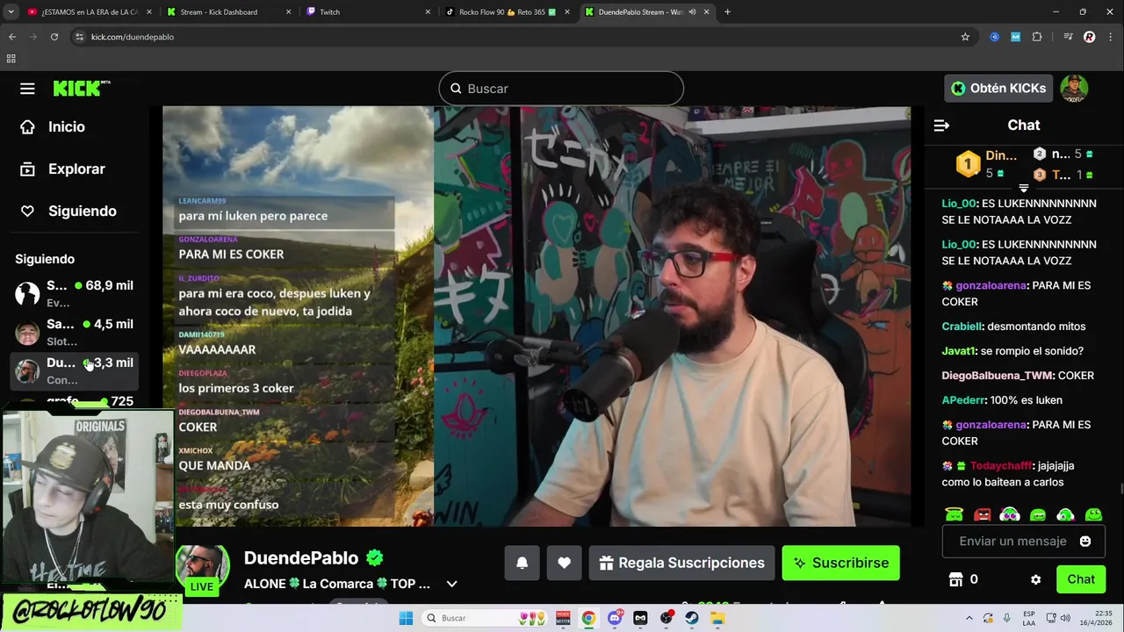Viewport: 1124px width, 632px height.
Task: Select the smiling green emote at far right
Action: [x=1093, y=514]
